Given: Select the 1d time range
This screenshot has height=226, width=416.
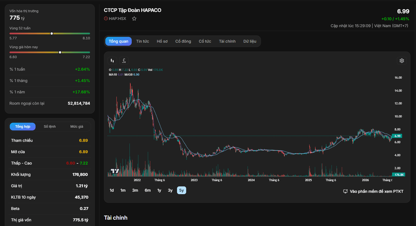Looking at the screenshot, I should [x=112, y=190].
